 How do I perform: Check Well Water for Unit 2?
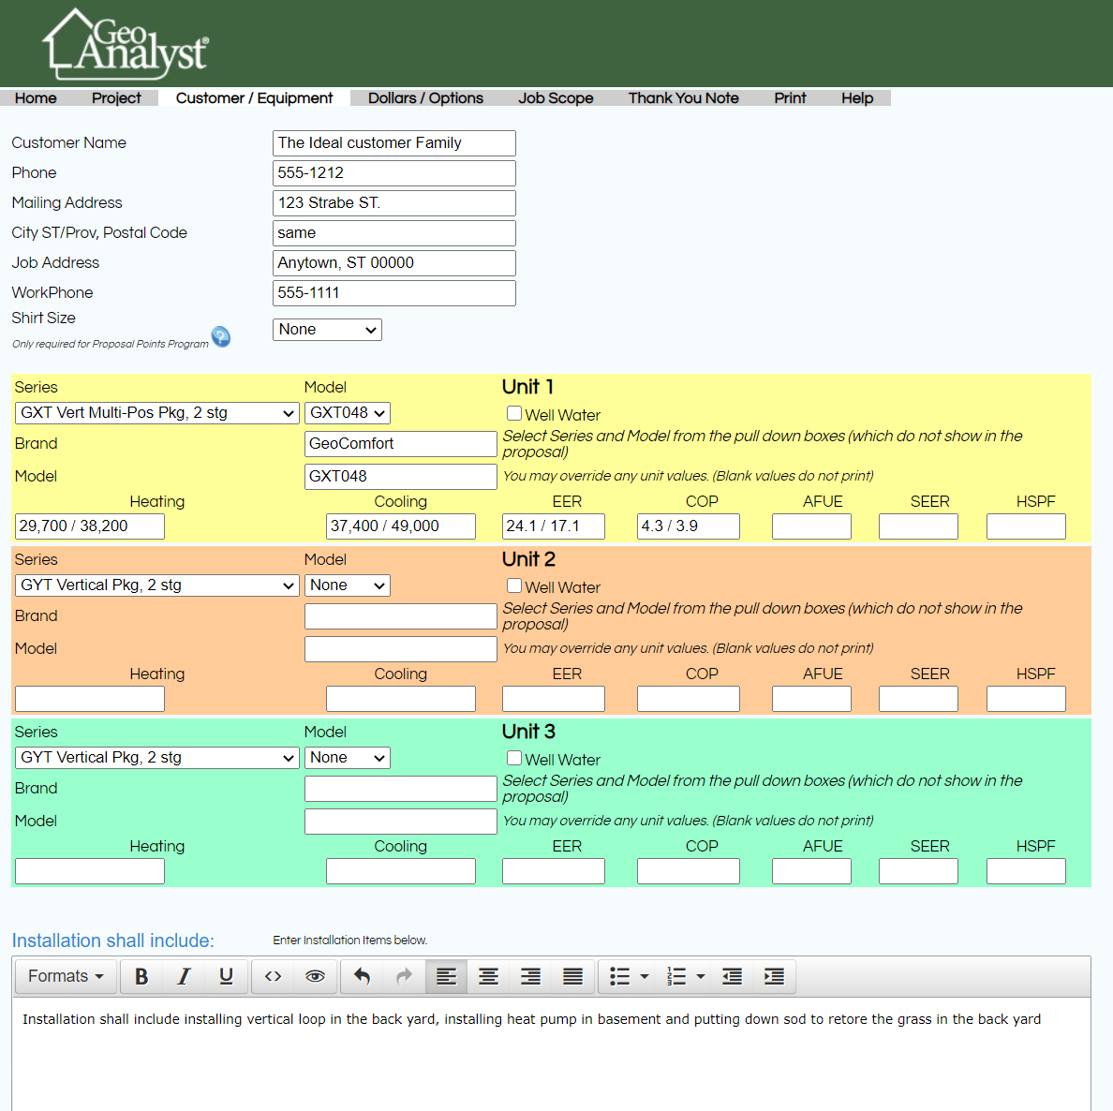514,585
